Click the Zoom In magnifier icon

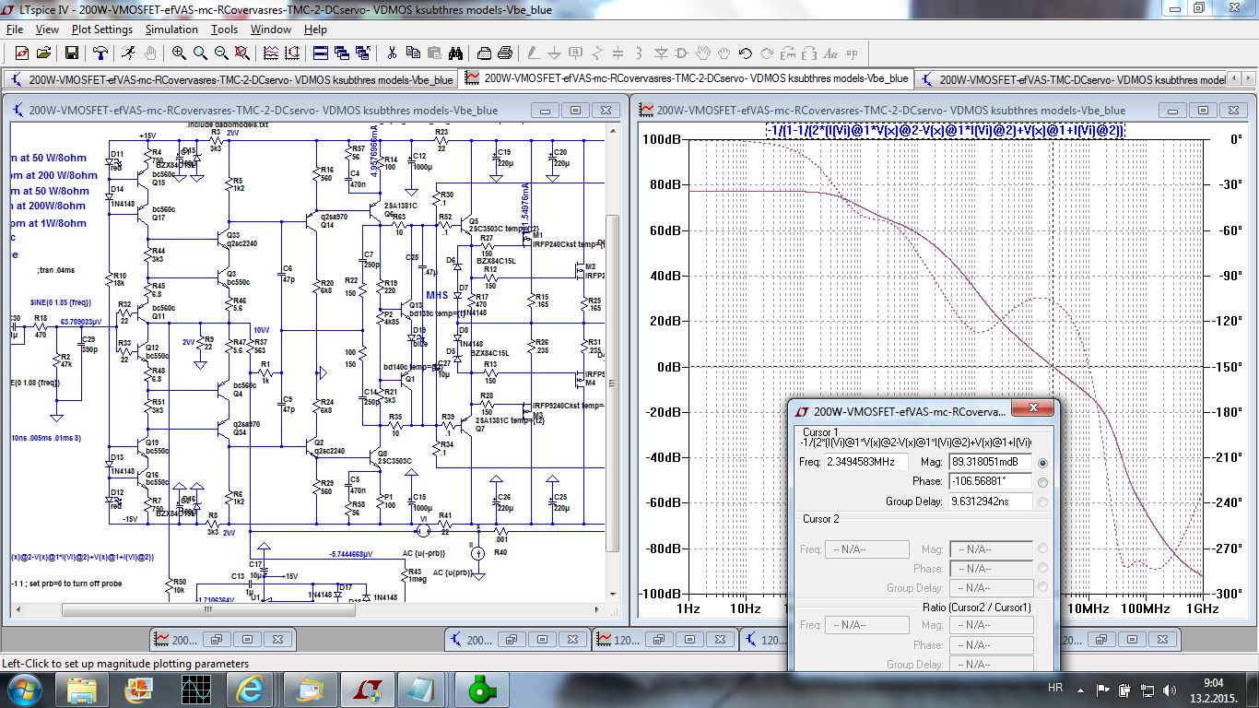[179, 53]
